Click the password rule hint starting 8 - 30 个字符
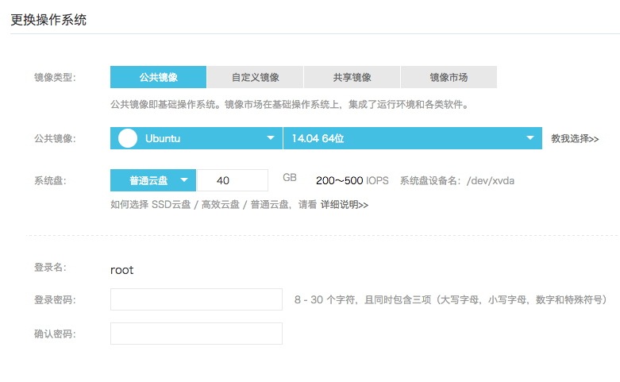The width and height of the screenshot is (620, 382). 451,299
